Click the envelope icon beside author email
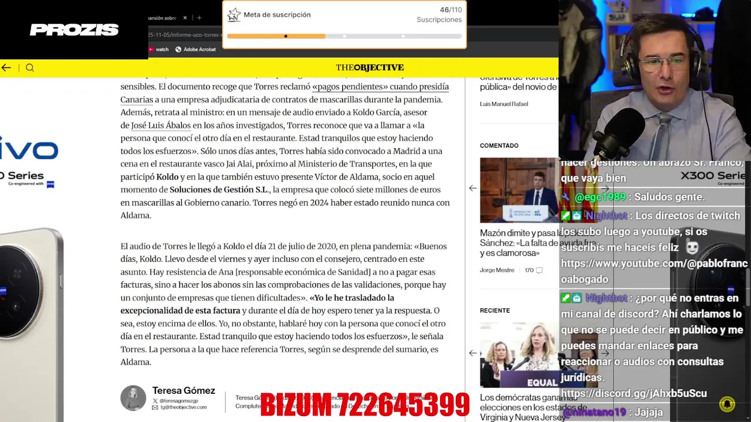 pos(155,407)
